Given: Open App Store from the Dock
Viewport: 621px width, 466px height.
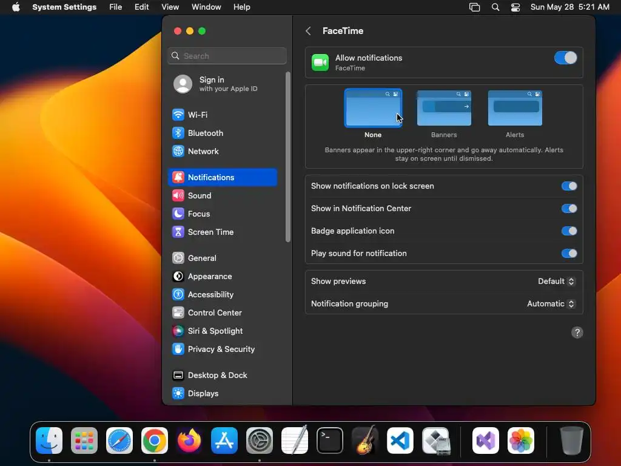Looking at the screenshot, I should click(224, 441).
